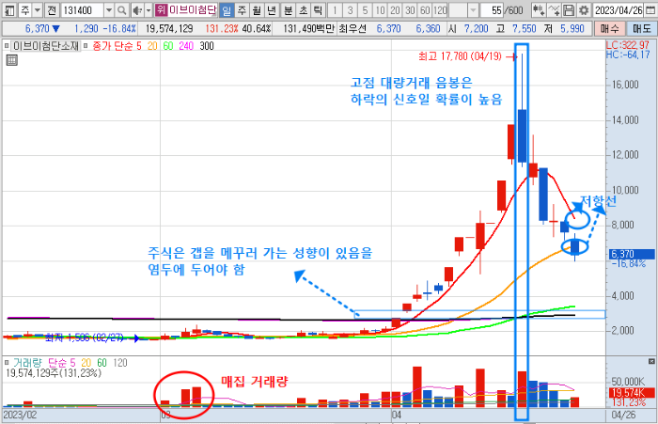Click the 6,370 current price tag on axis
The height and width of the screenshot is (424, 658).
[632, 254]
